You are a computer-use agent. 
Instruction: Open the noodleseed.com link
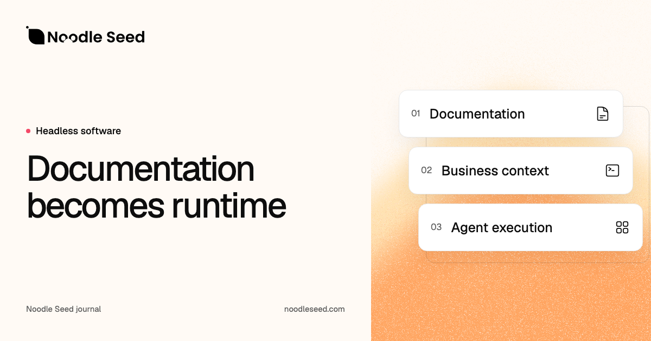point(315,309)
